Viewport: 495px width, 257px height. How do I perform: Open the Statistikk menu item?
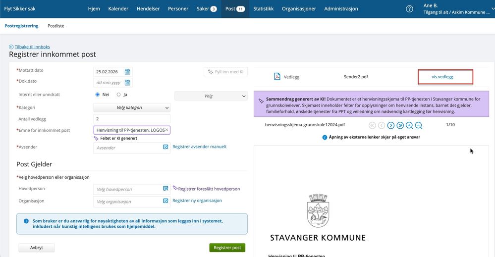click(263, 9)
